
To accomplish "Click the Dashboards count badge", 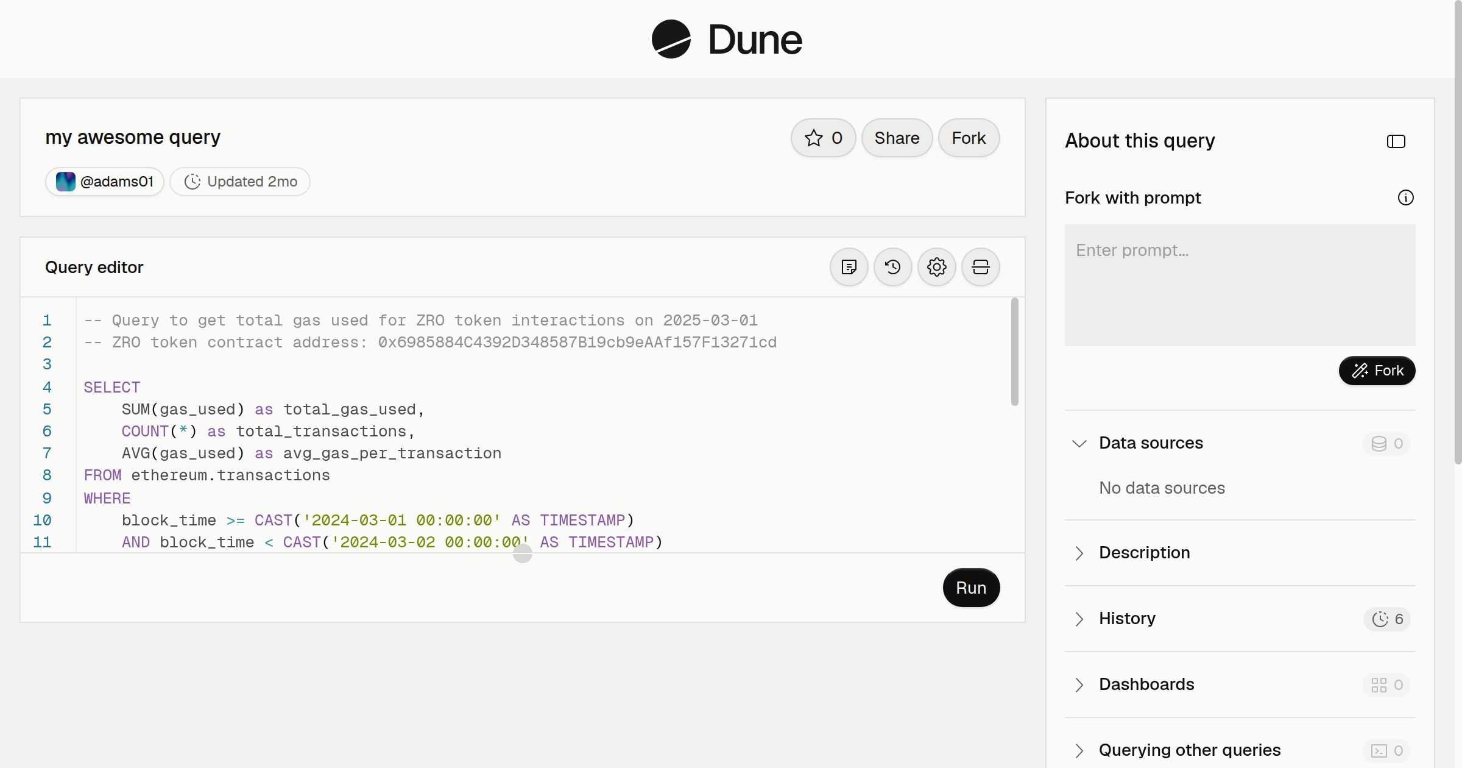I will point(1386,685).
